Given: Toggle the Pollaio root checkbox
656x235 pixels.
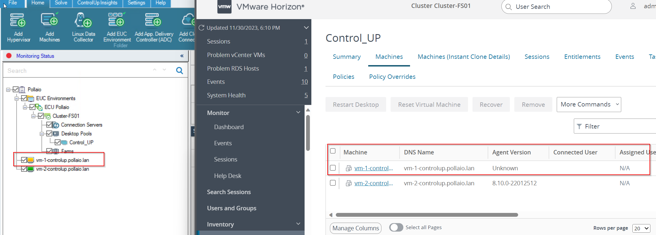Looking at the screenshot, I should [x=16, y=89].
